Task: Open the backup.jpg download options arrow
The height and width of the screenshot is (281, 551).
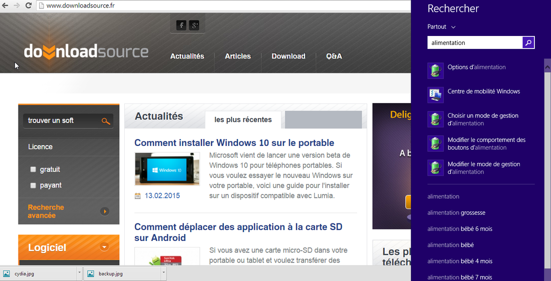Action: [164, 273]
